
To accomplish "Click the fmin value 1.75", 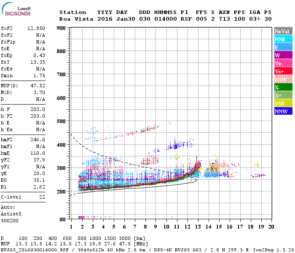I will tap(39, 75).
